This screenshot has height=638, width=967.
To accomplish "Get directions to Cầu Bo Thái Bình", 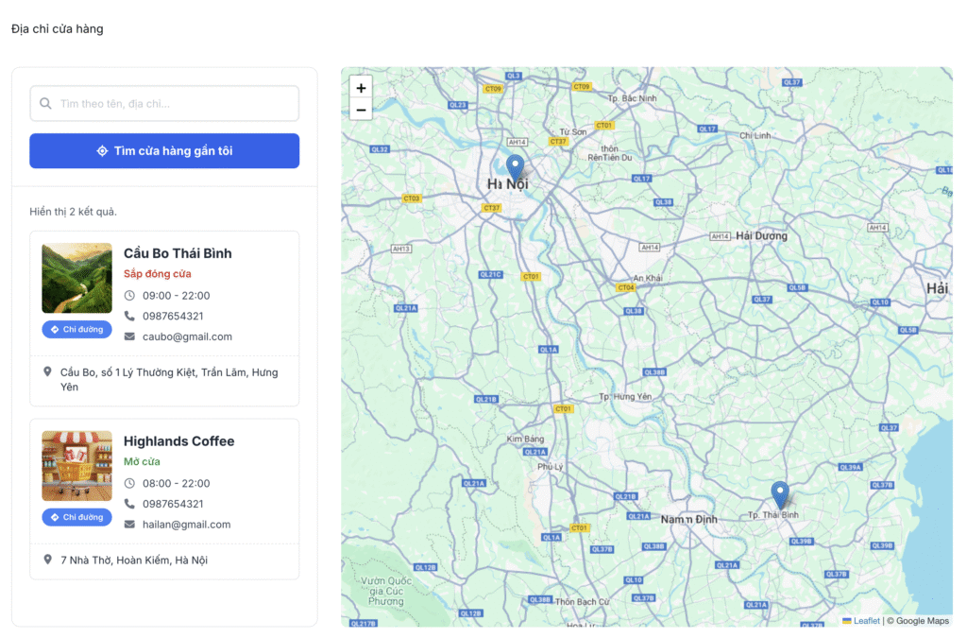I will click(77, 330).
